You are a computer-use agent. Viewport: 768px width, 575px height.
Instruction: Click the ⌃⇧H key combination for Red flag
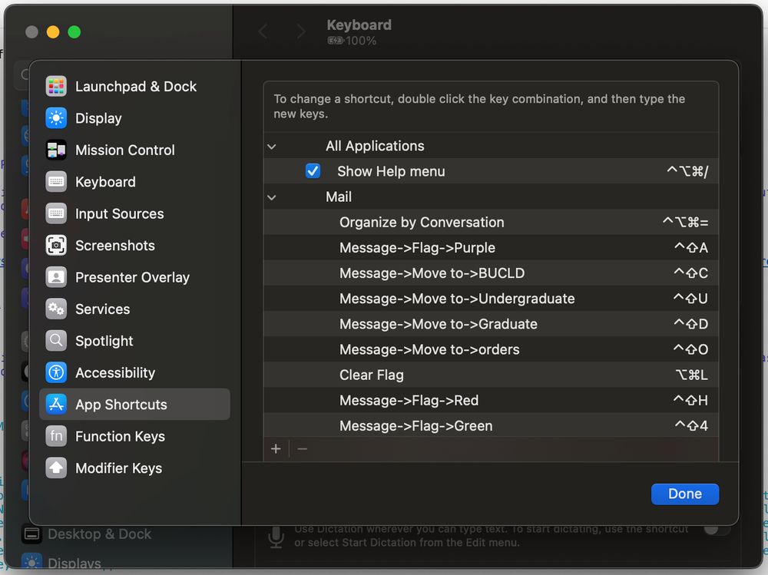(690, 400)
